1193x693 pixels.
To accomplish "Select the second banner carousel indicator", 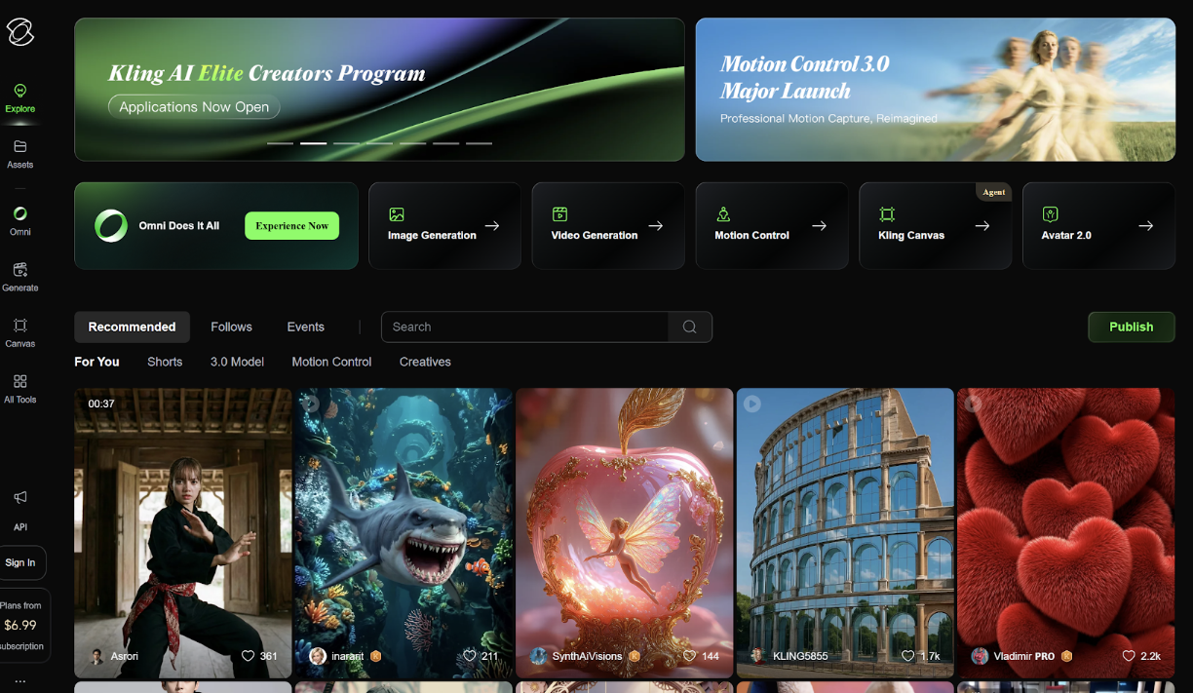I will tap(313, 143).
